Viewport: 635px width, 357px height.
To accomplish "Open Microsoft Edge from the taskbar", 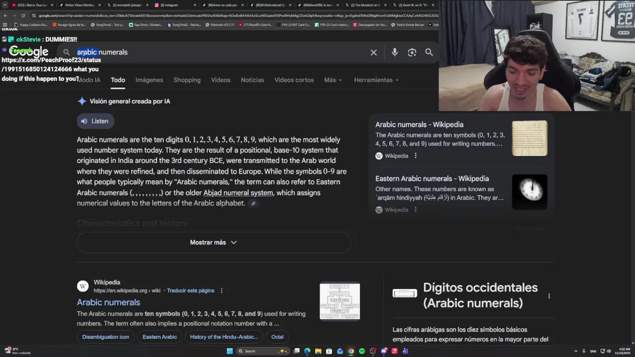I will 307,351.
